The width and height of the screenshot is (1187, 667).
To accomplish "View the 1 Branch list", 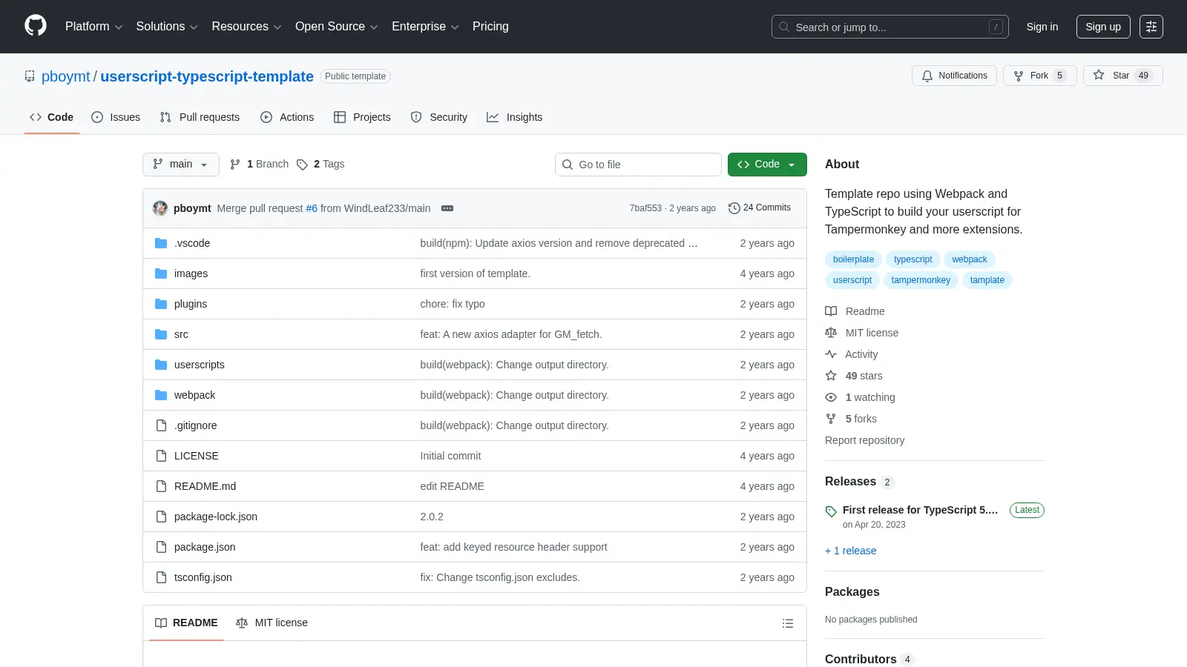I will (x=259, y=165).
